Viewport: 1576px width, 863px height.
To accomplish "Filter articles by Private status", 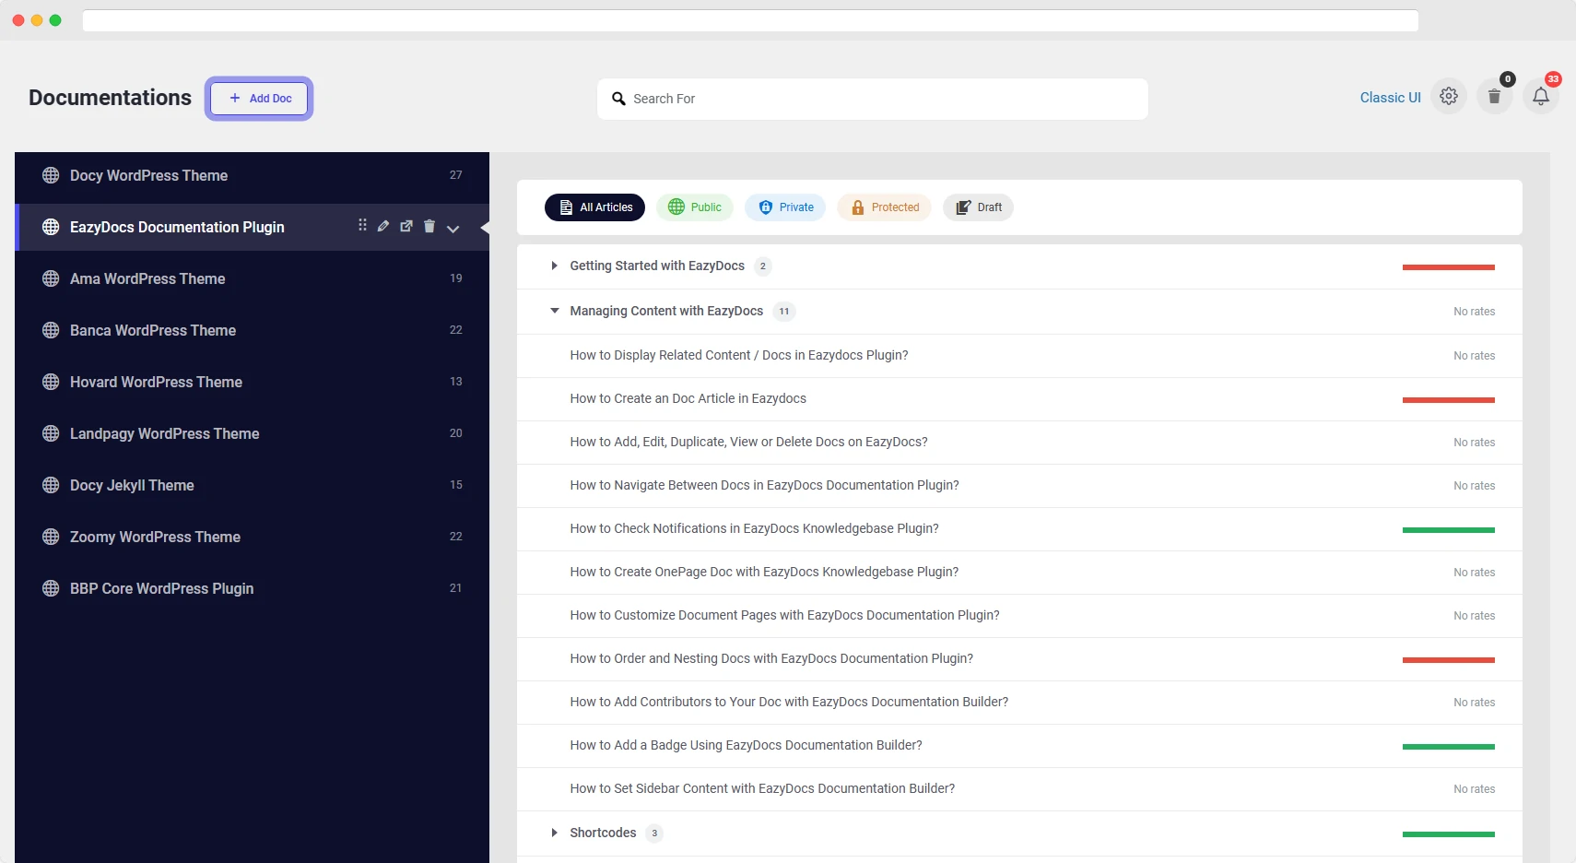I will (786, 207).
